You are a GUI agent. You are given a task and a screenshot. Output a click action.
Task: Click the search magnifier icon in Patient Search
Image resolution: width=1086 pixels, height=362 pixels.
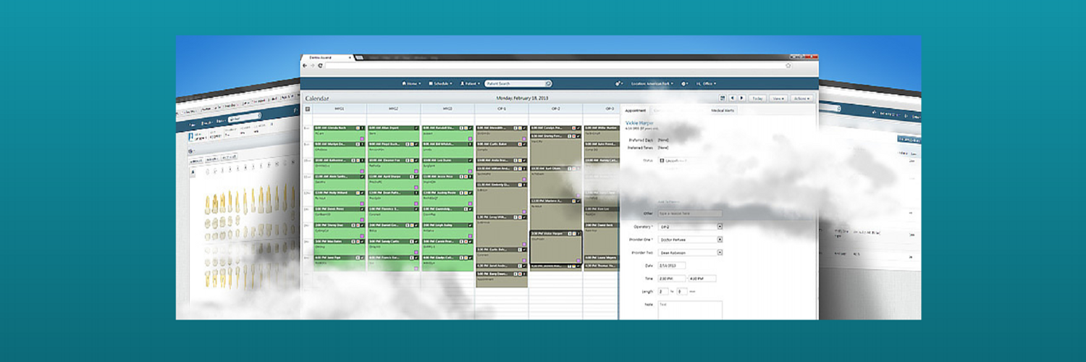coord(548,83)
